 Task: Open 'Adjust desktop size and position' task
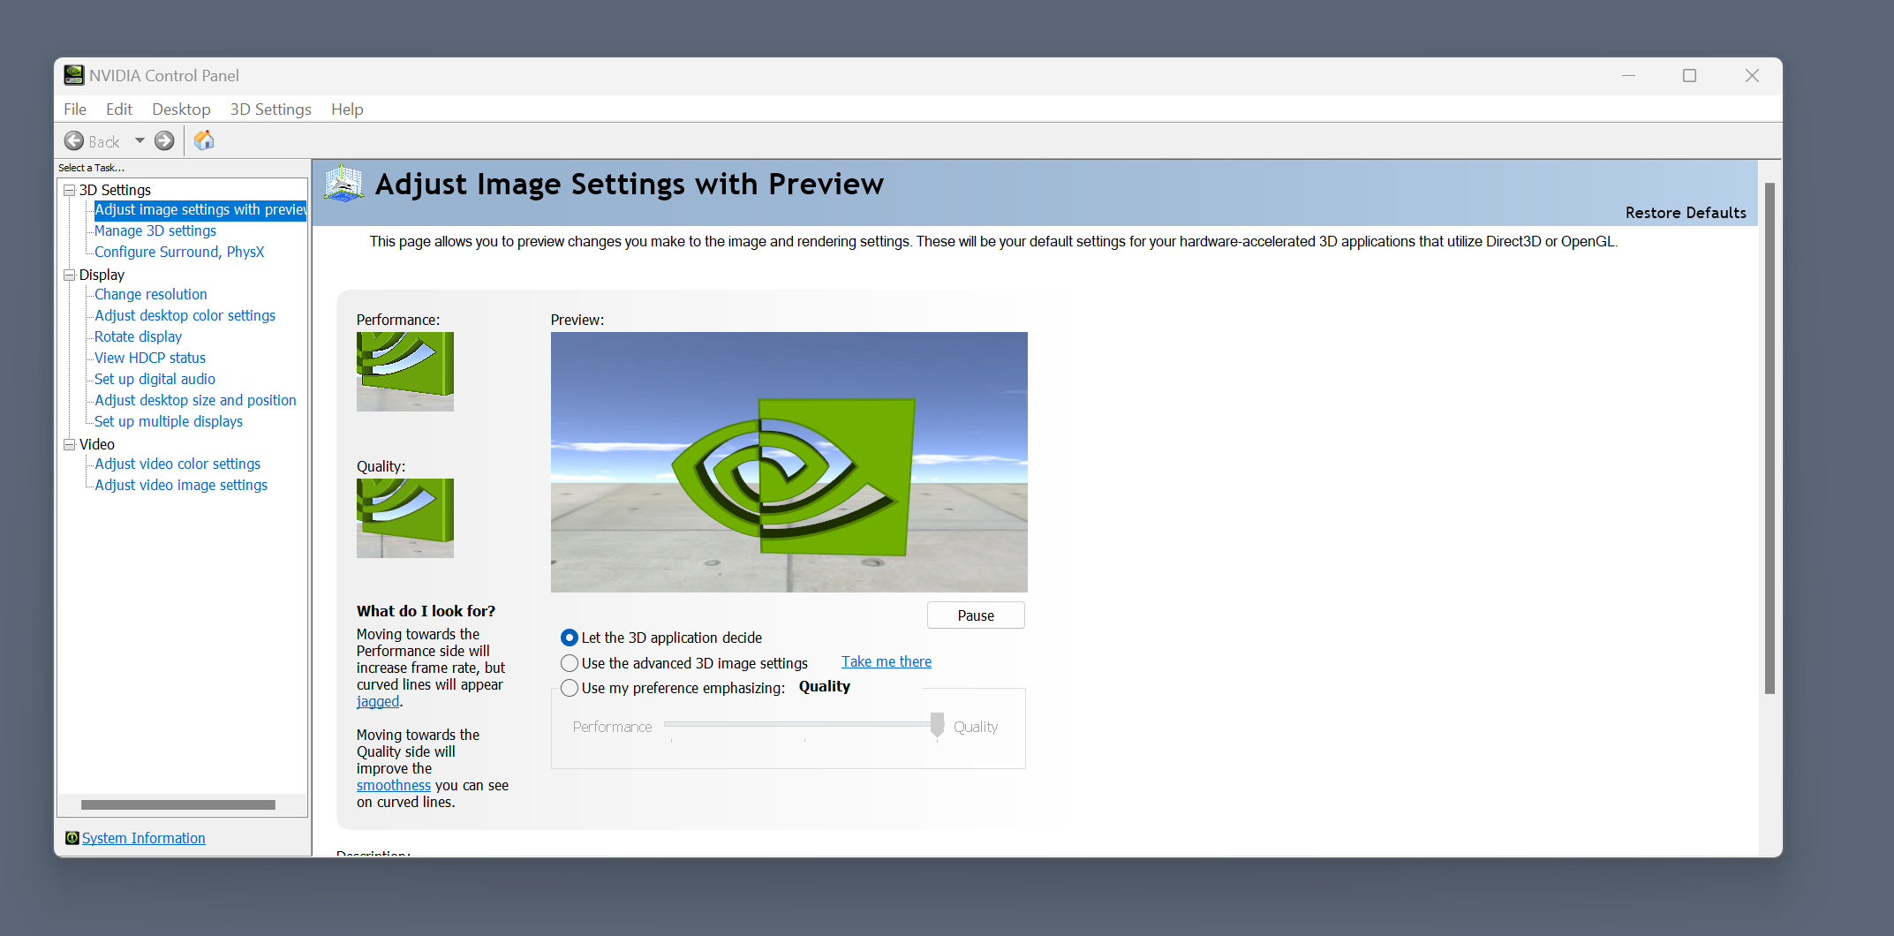(196, 400)
